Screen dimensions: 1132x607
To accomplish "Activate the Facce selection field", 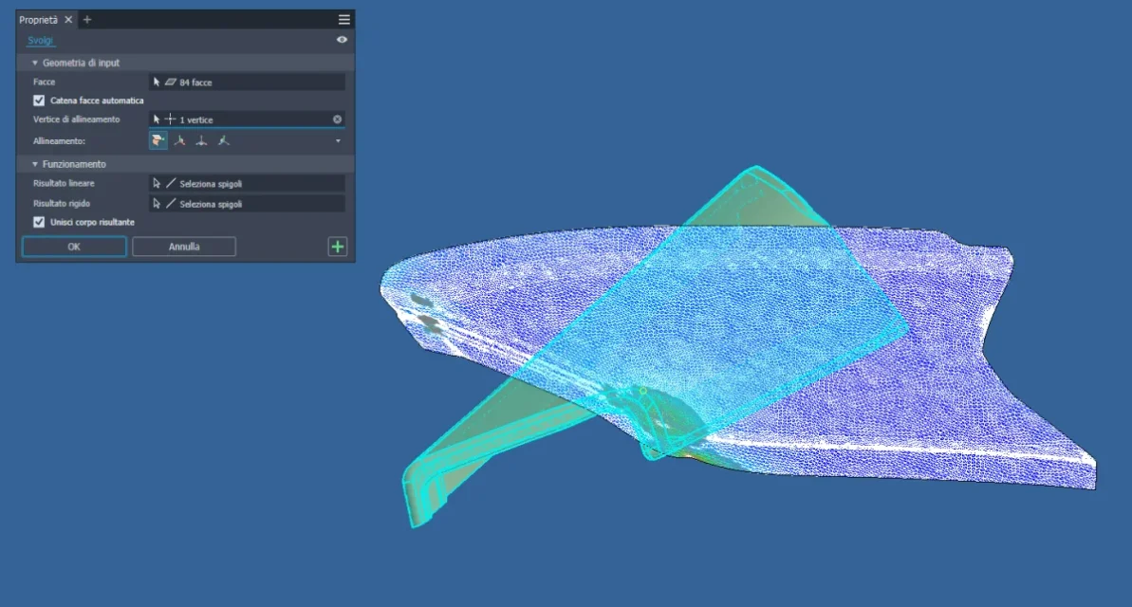I will [x=247, y=83].
